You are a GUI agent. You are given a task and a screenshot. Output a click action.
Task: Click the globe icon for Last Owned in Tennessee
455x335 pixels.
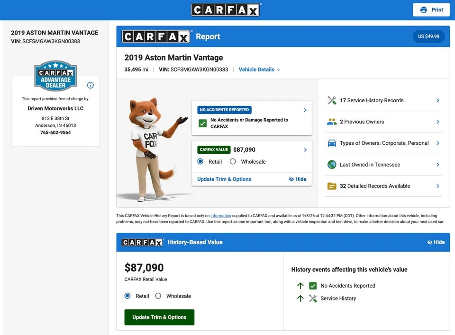click(x=332, y=165)
